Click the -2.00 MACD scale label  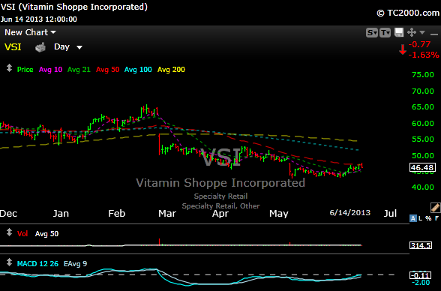pos(421,283)
